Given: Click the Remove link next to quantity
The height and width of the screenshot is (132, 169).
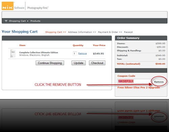Looking at the screenshot, I should pyautogui.click(x=82, y=53).
